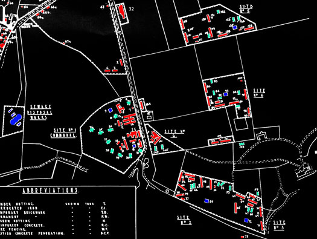317x239 pixels.
Task: Click the number 32 beside top building
Action: click(x=132, y=9)
